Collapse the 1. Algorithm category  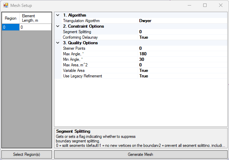pyautogui.click(x=58, y=15)
